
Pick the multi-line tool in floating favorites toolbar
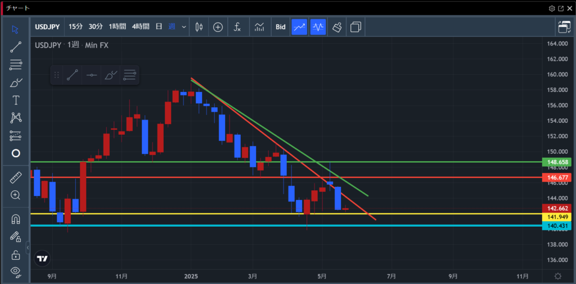[x=129, y=75]
